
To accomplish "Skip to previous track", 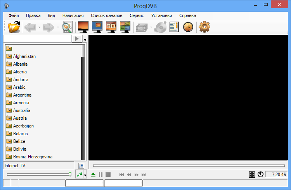I will tap(121, 175).
